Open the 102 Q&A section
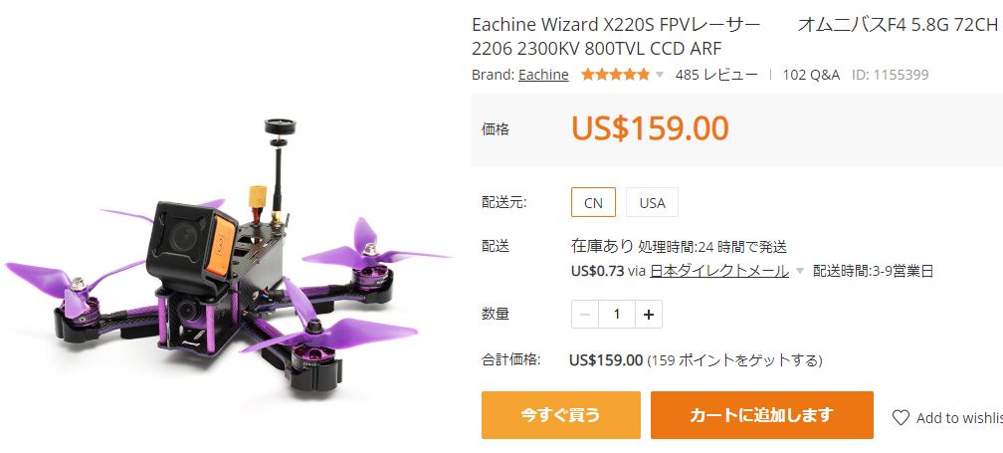Screen dimensions: 1003x453 coord(811,75)
